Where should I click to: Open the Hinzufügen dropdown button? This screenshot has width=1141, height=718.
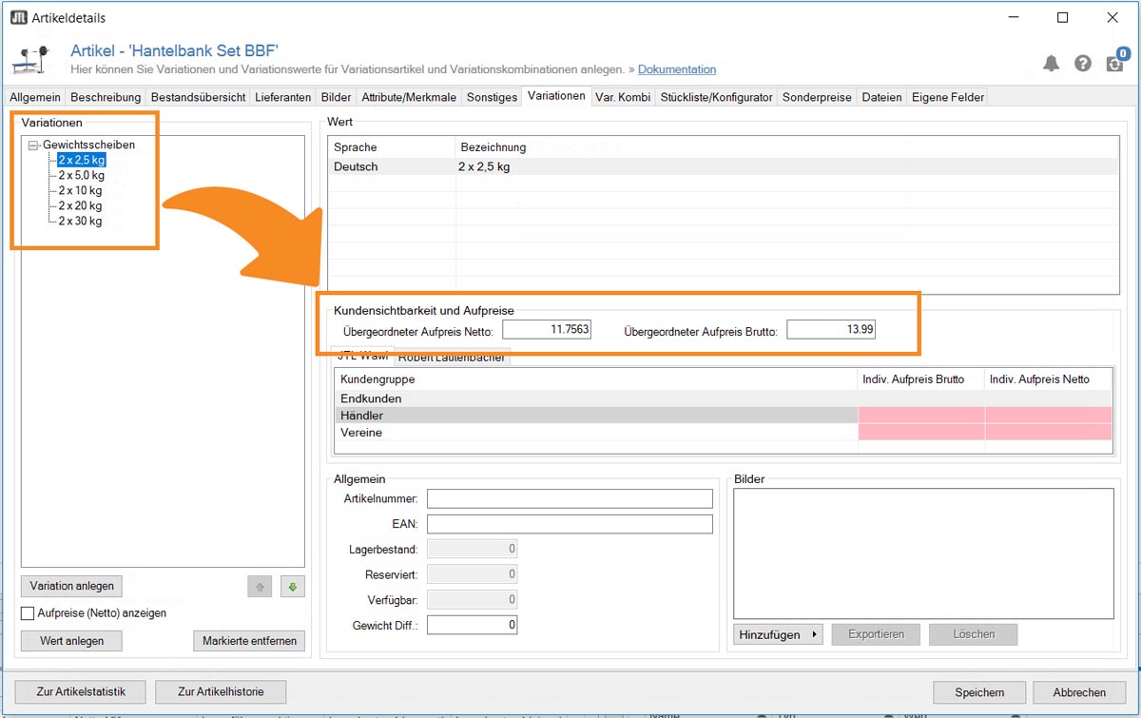point(779,634)
